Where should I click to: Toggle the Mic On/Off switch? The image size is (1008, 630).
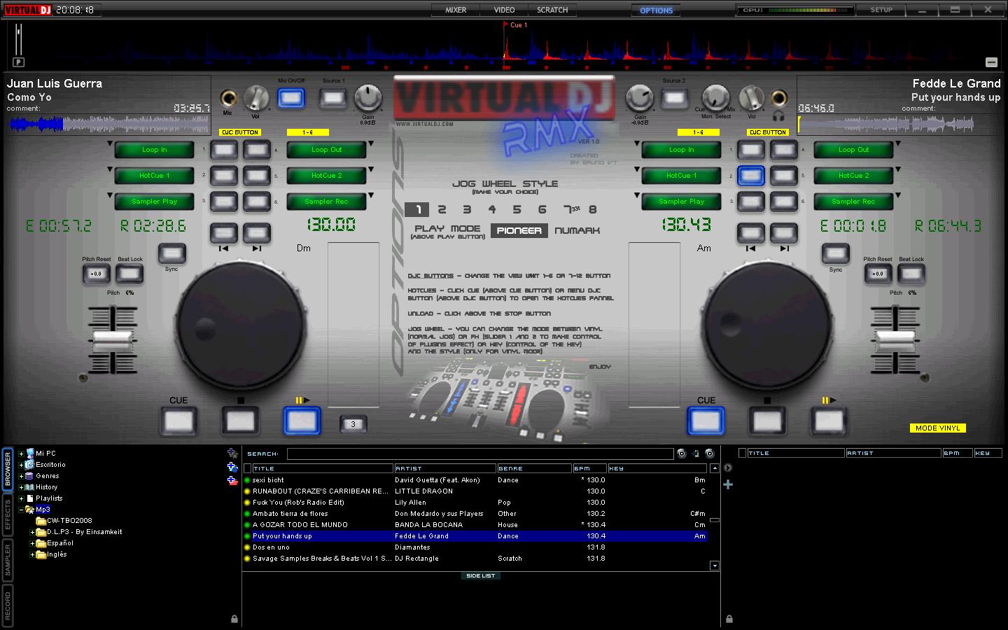292,99
